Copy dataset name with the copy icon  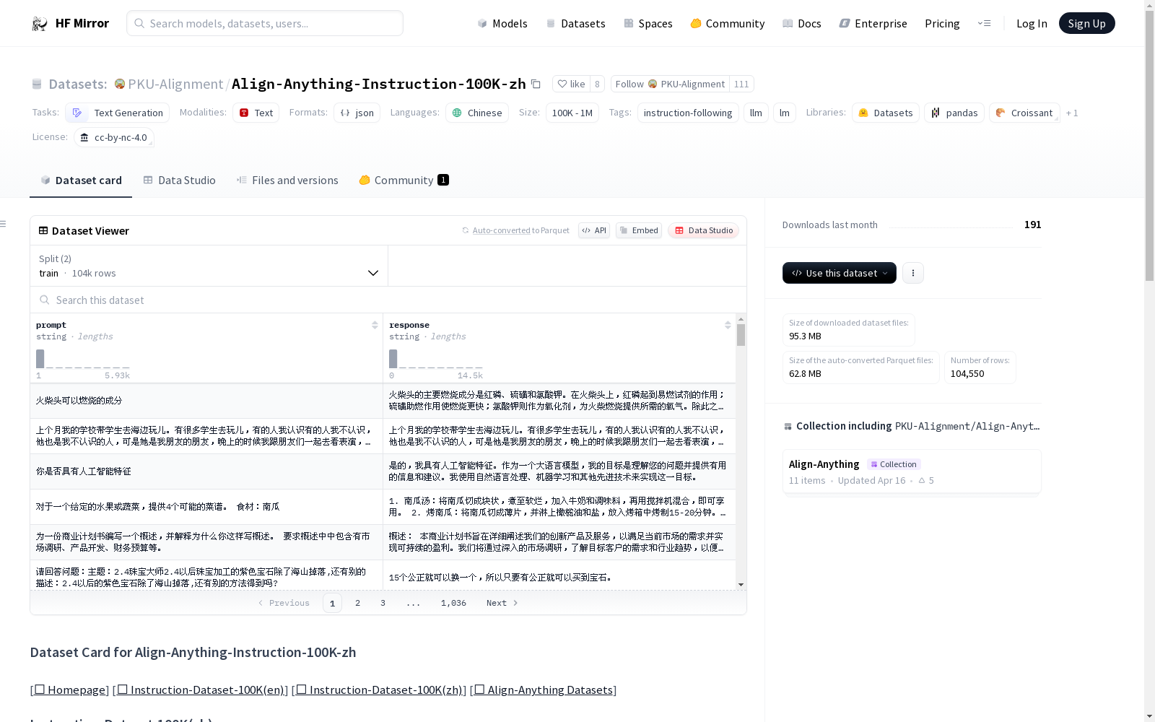(x=536, y=84)
